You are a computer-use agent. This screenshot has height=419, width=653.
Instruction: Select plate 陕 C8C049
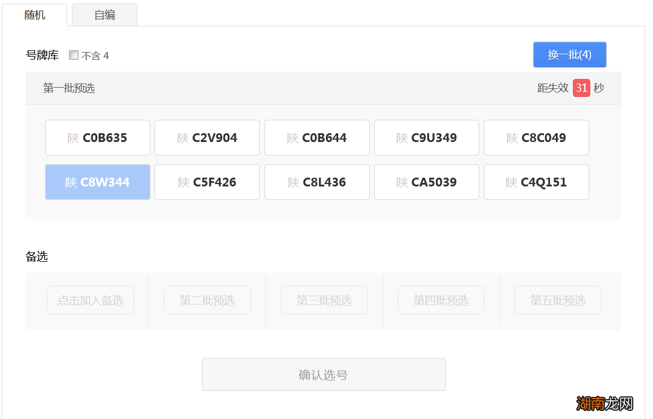point(537,138)
